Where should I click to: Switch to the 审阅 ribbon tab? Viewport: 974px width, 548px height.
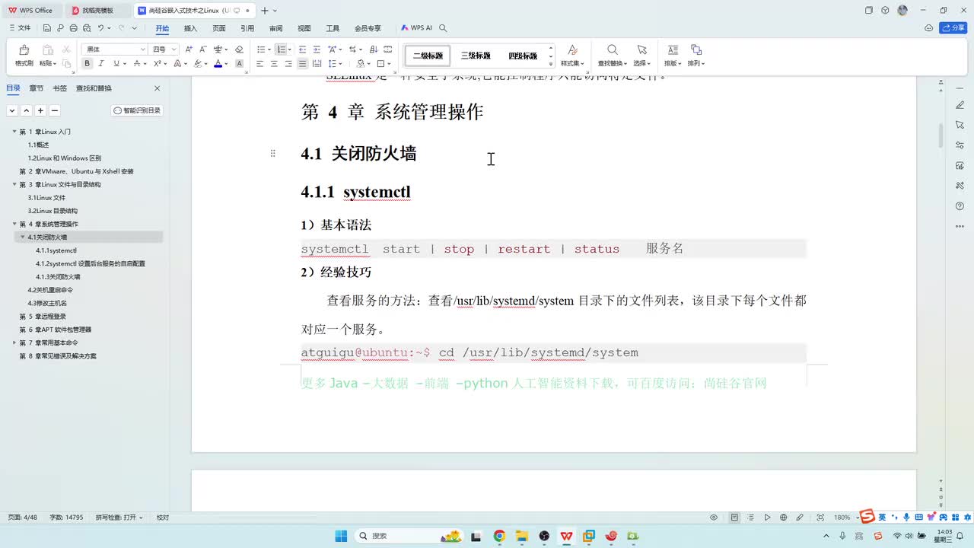pyautogui.click(x=275, y=28)
